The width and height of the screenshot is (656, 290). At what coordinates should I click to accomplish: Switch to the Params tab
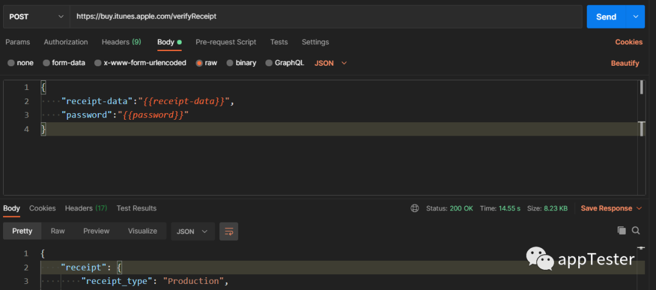click(18, 42)
